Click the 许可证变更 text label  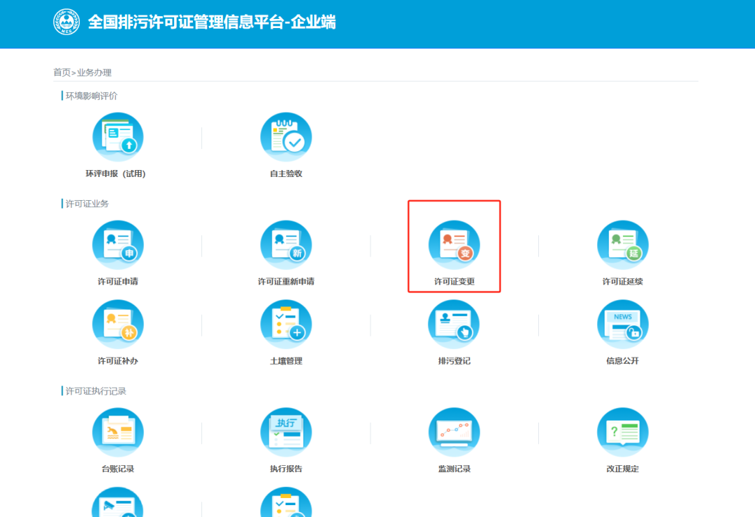click(454, 282)
